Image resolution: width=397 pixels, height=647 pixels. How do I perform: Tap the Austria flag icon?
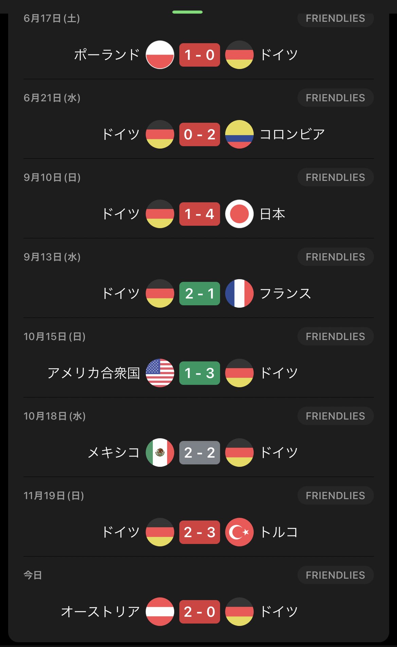(160, 612)
